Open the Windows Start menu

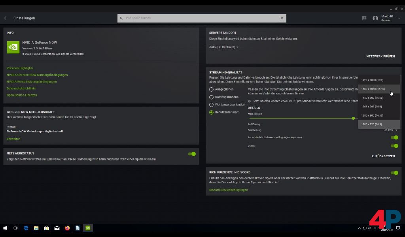point(5,228)
